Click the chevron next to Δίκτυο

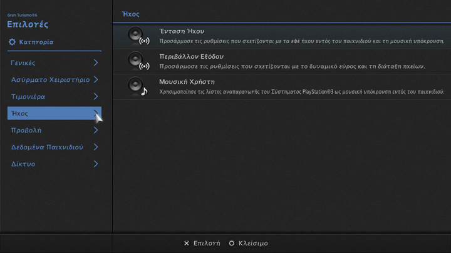coord(96,164)
